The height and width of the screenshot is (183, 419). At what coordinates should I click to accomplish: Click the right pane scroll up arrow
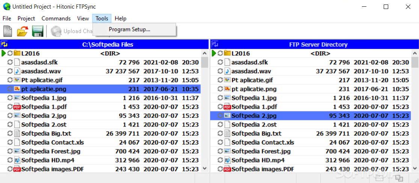(415, 53)
